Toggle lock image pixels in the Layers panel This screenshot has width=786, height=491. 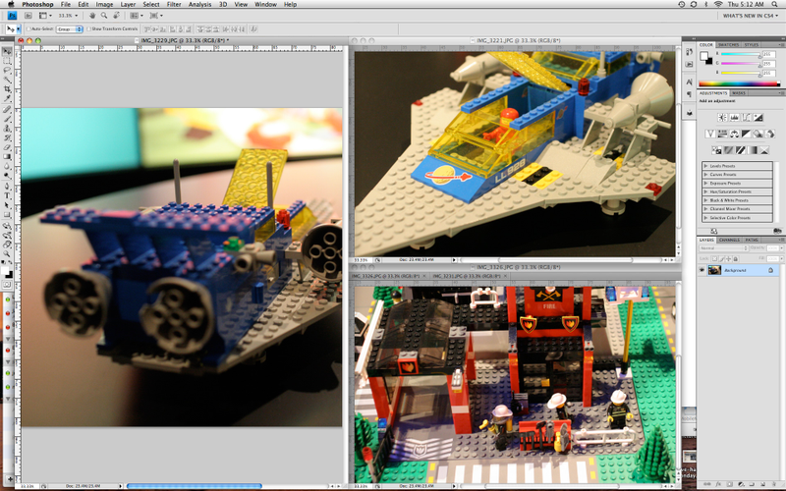(722, 258)
